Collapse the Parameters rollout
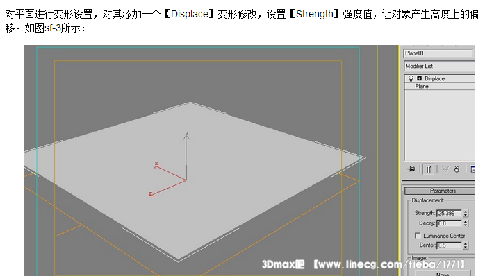Screen dimensions: 485x276 coord(440,191)
